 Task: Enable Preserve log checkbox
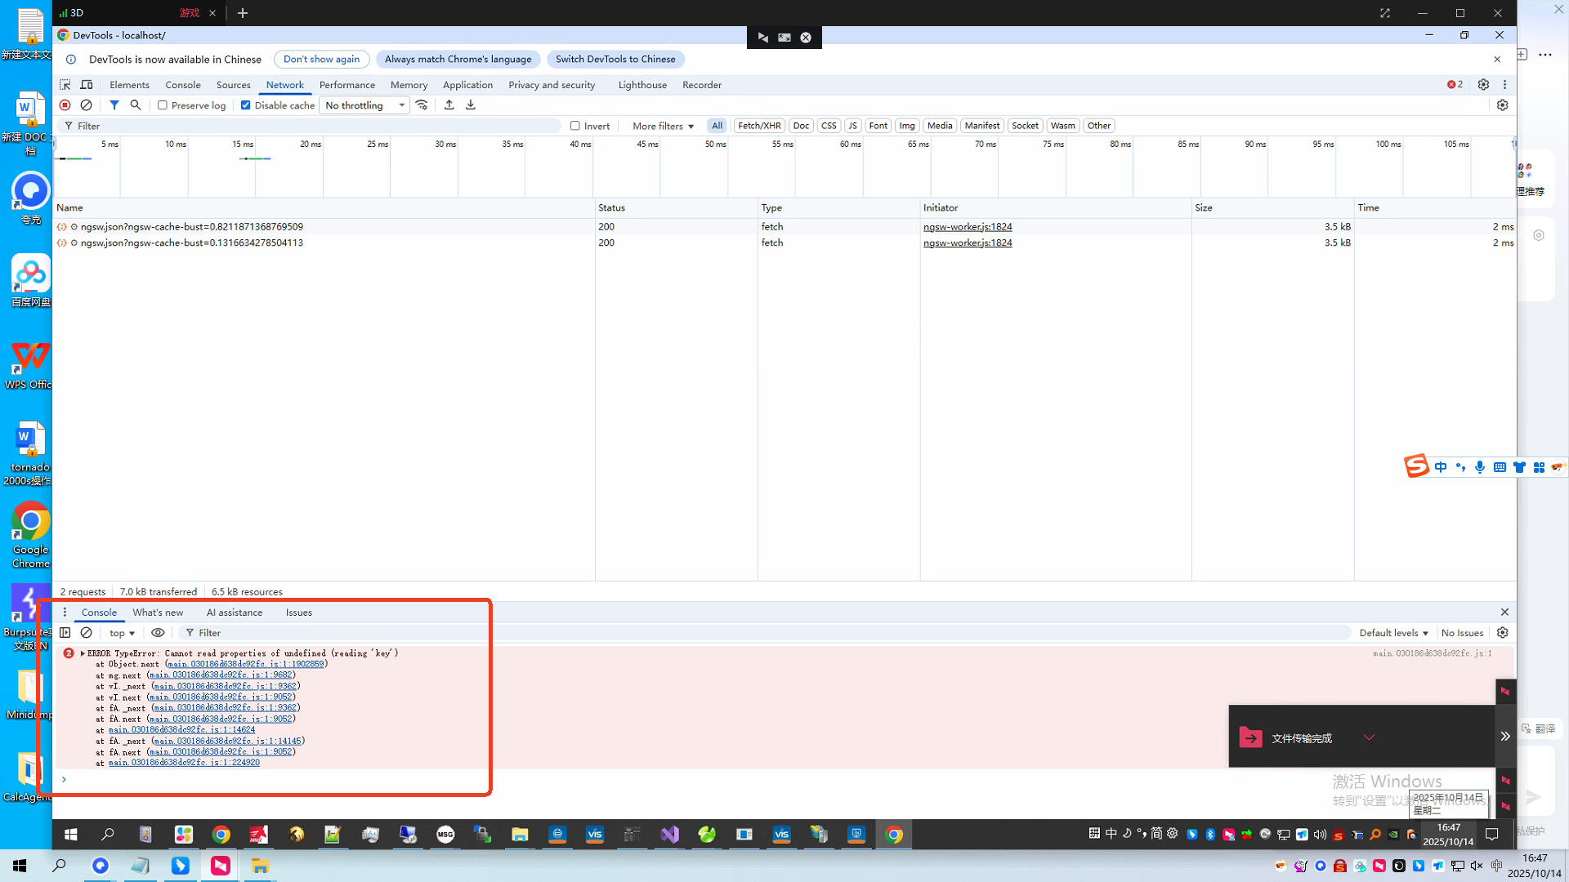tap(163, 105)
